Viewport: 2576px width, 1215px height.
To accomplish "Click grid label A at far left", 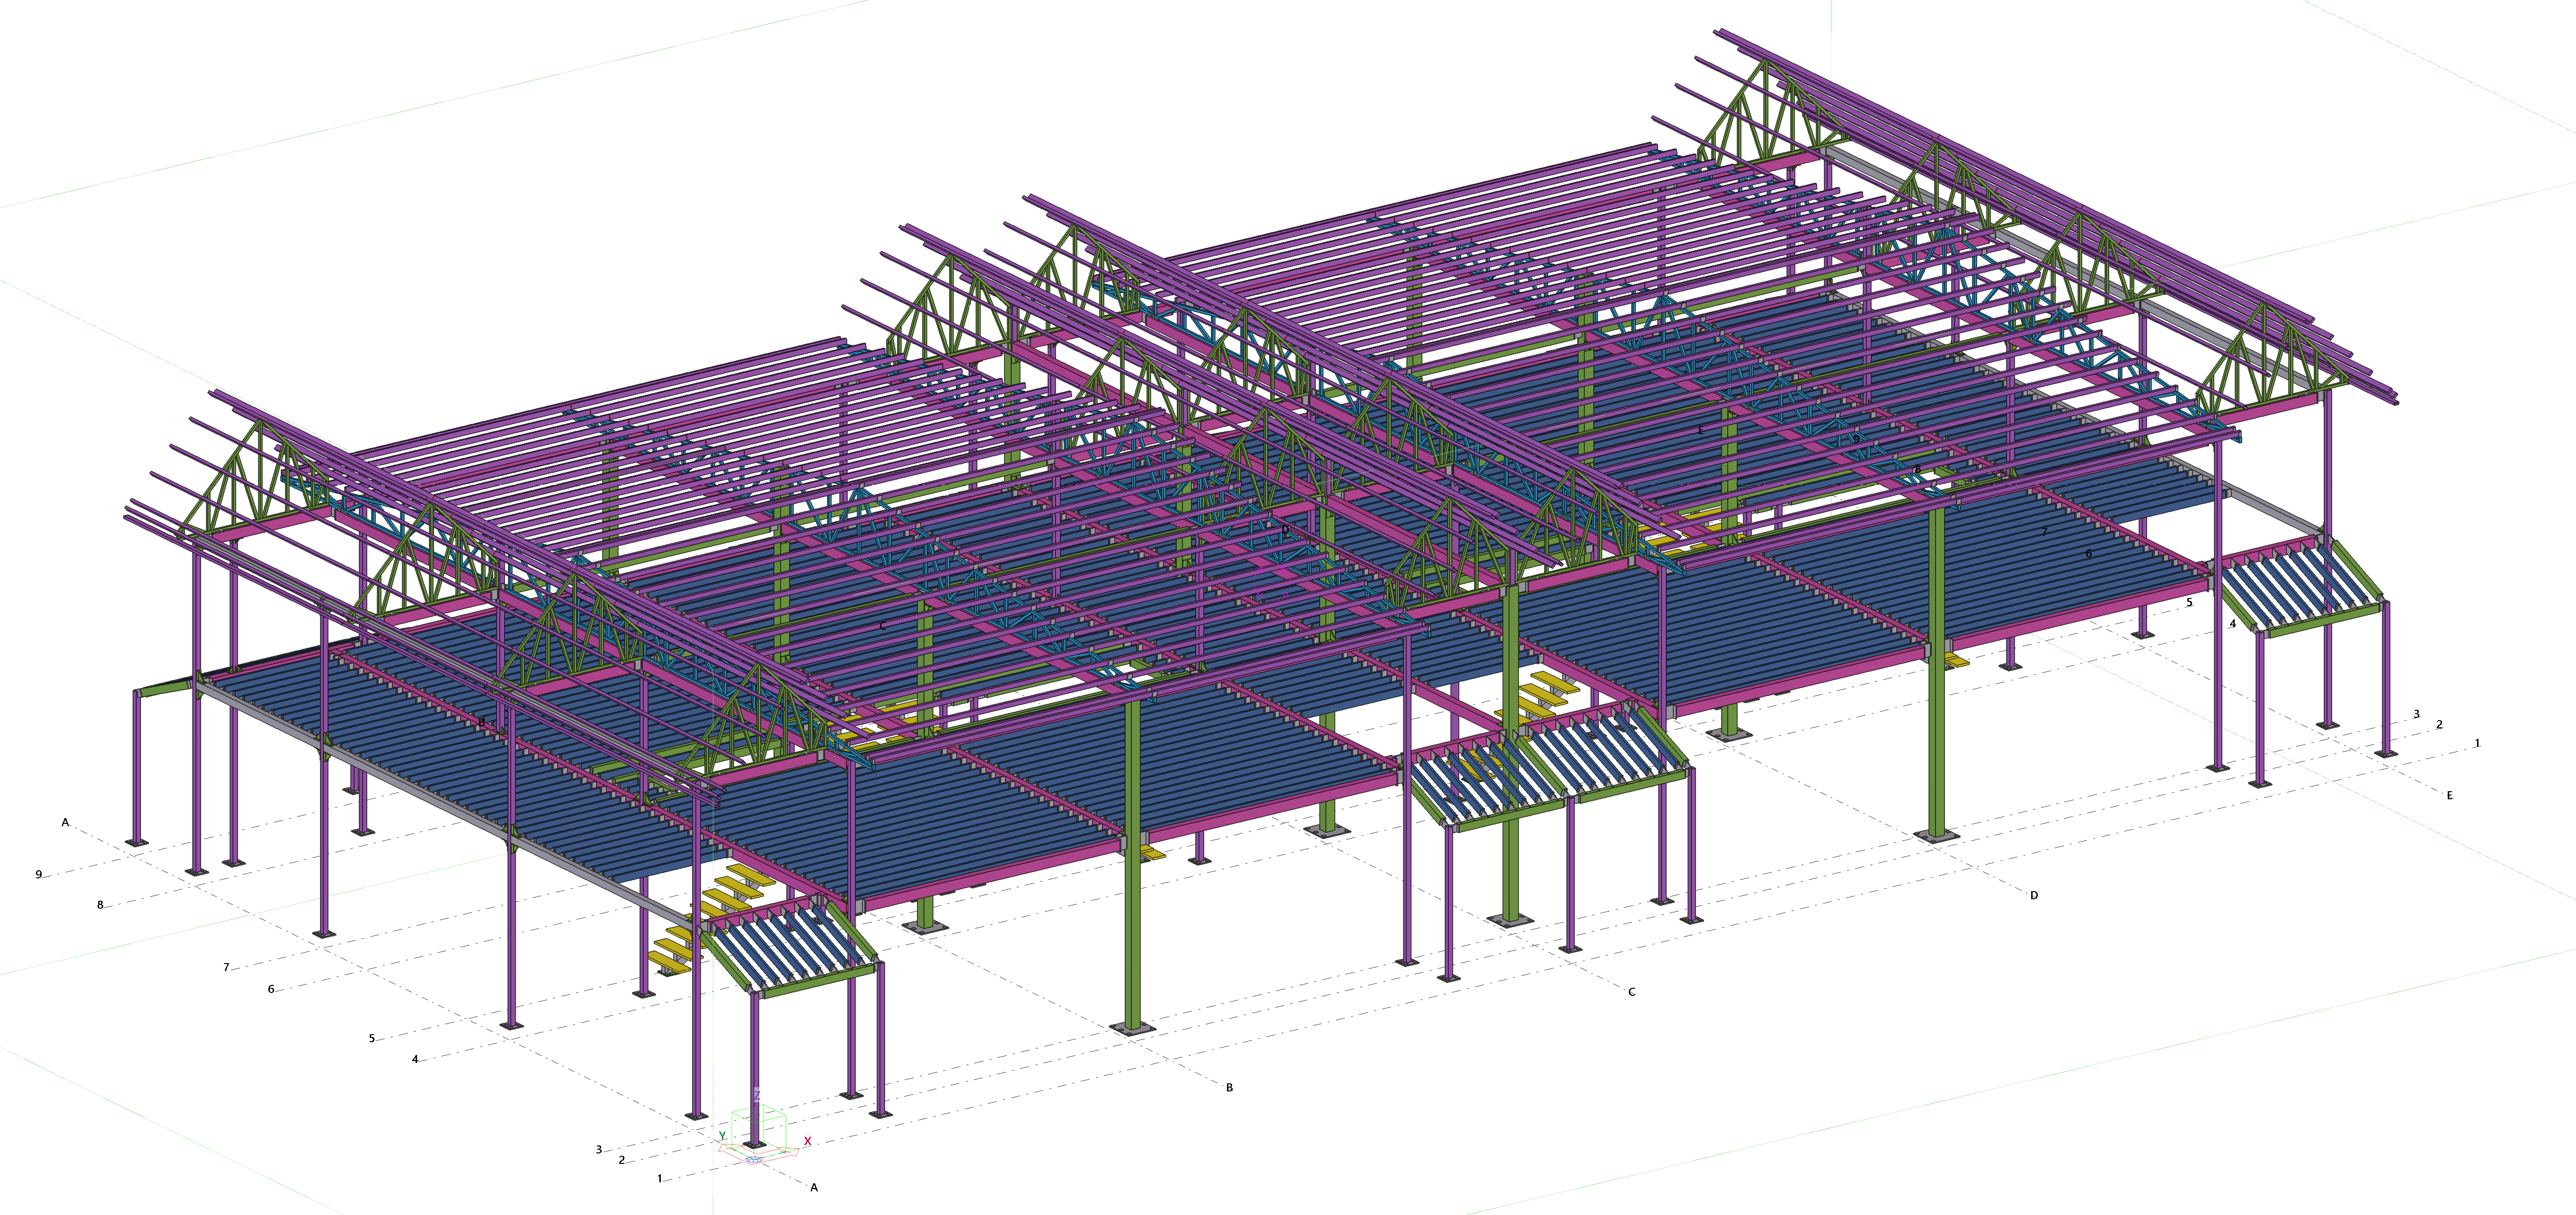I will click(66, 823).
